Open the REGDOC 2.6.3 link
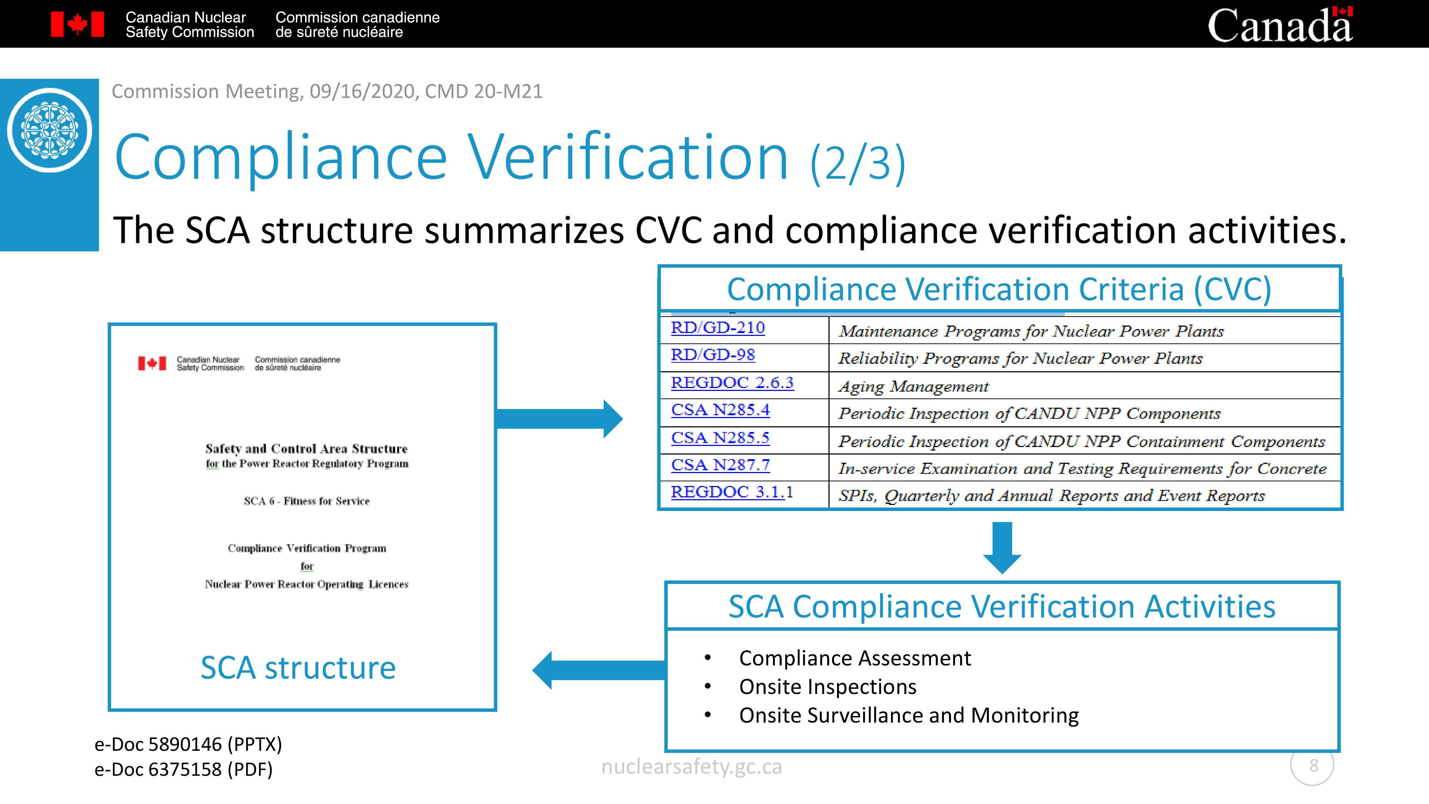Image resolution: width=1429 pixels, height=804 pixels. (x=732, y=383)
